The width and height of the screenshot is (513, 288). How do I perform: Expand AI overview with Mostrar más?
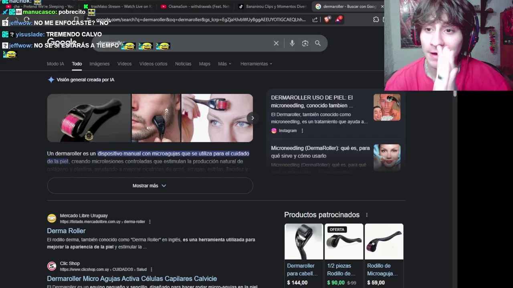pyautogui.click(x=150, y=186)
